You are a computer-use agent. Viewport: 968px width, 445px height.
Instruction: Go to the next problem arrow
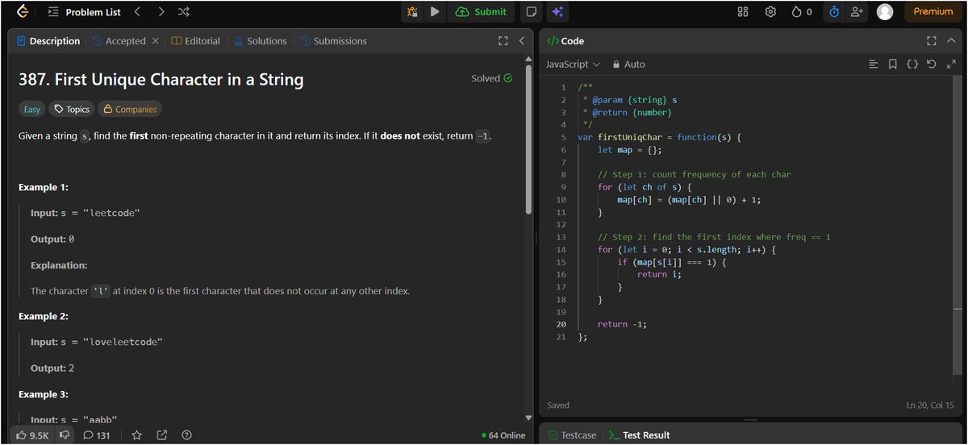click(161, 12)
